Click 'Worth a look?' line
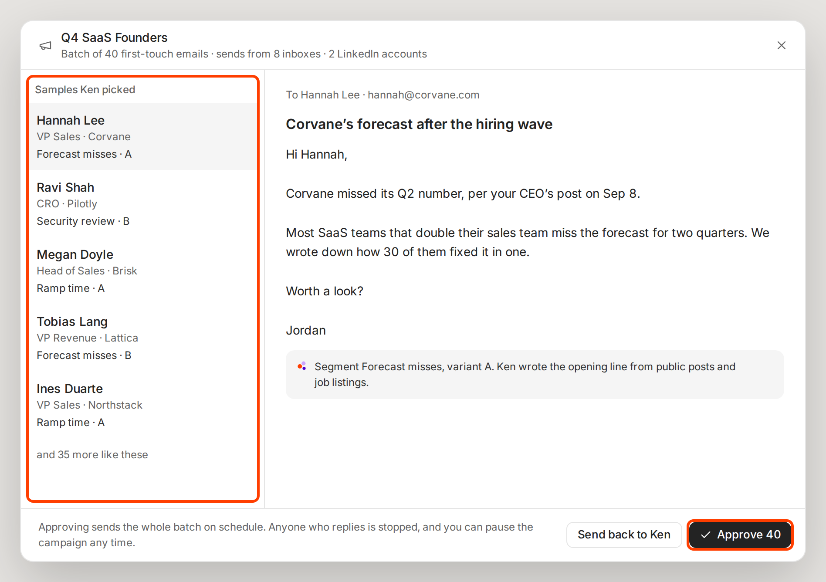This screenshot has width=826, height=582. [325, 291]
